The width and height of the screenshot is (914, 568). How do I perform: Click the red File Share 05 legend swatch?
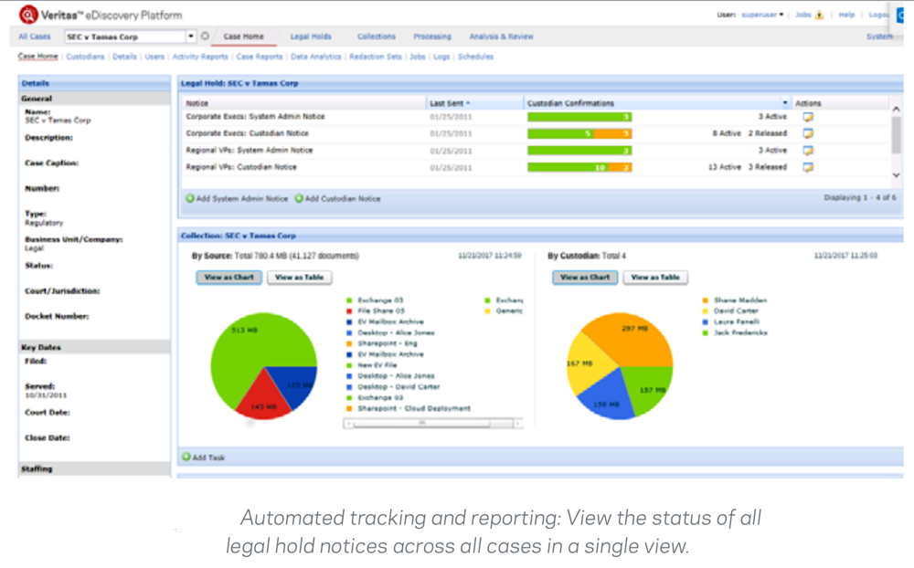coord(350,311)
